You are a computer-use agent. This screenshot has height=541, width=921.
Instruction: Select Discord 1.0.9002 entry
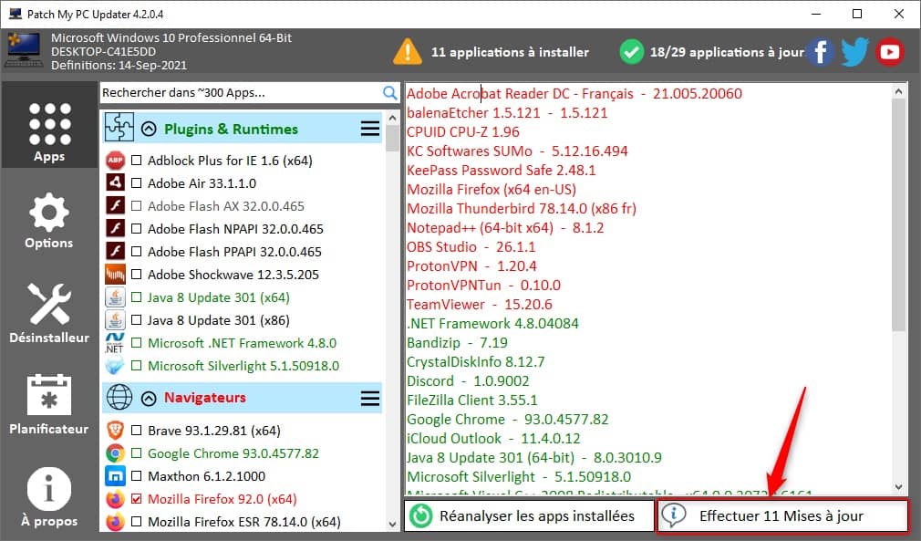point(468,380)
